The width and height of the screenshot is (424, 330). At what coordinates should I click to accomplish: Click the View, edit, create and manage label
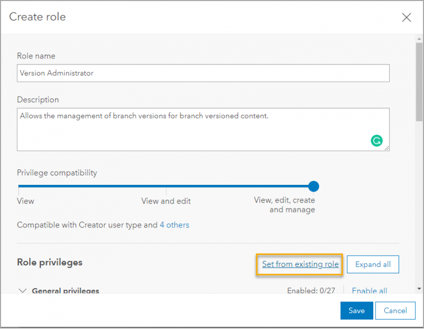284,205
